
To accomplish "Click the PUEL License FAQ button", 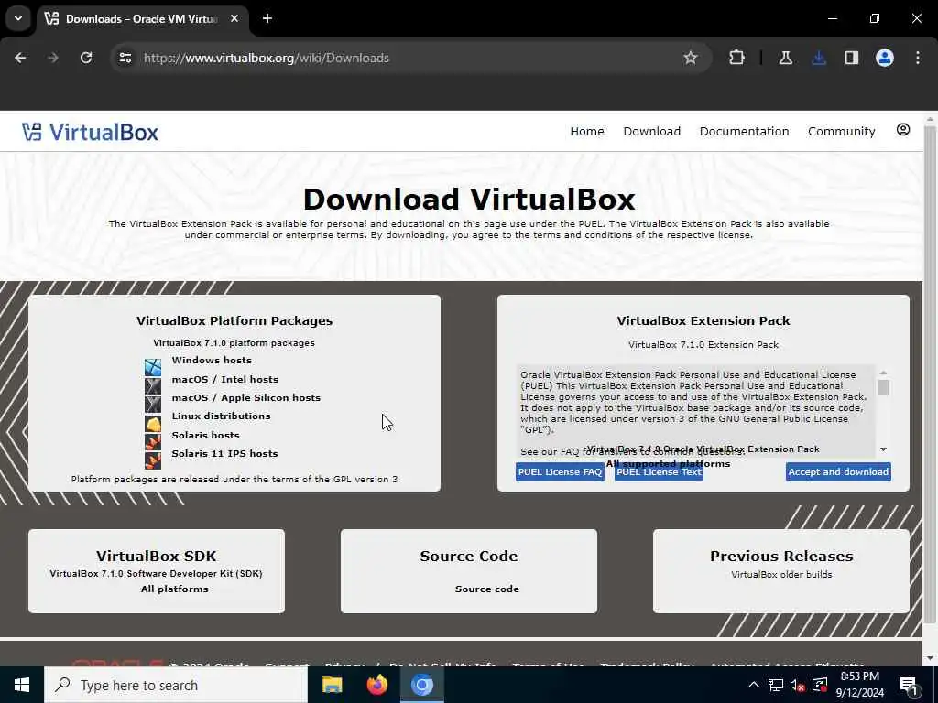I will tap(560, 471).
